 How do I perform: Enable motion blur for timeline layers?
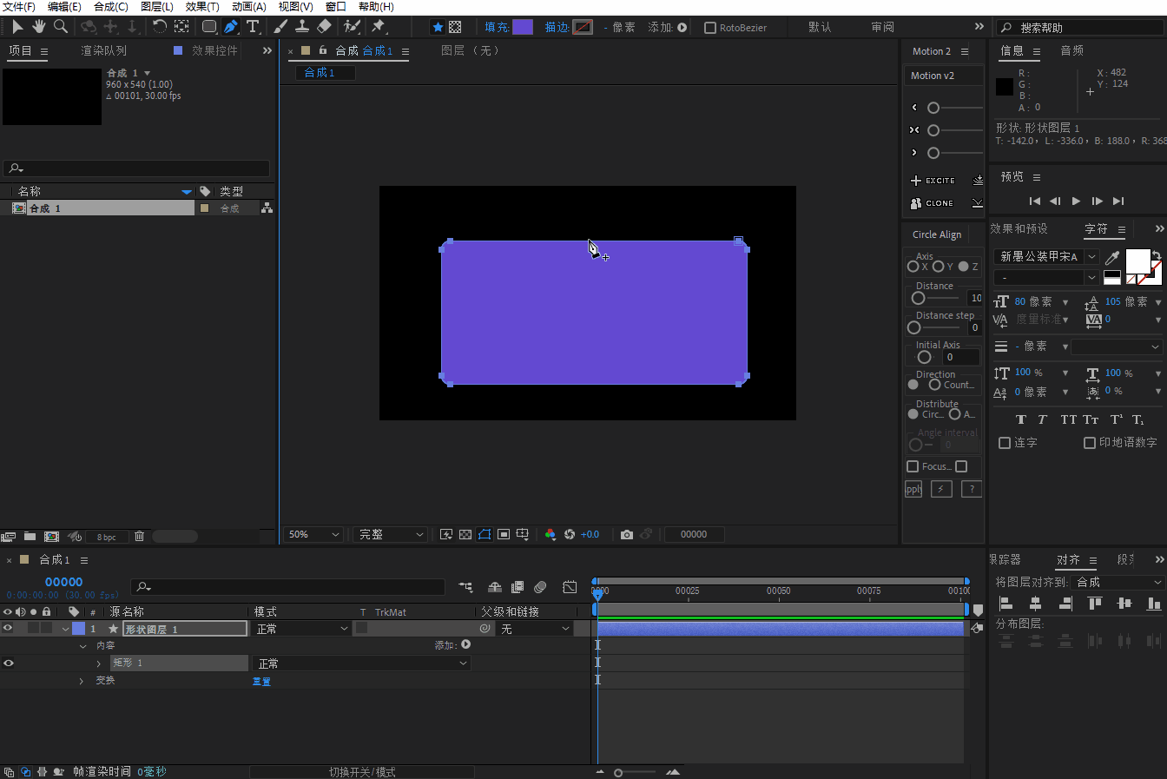540,588
